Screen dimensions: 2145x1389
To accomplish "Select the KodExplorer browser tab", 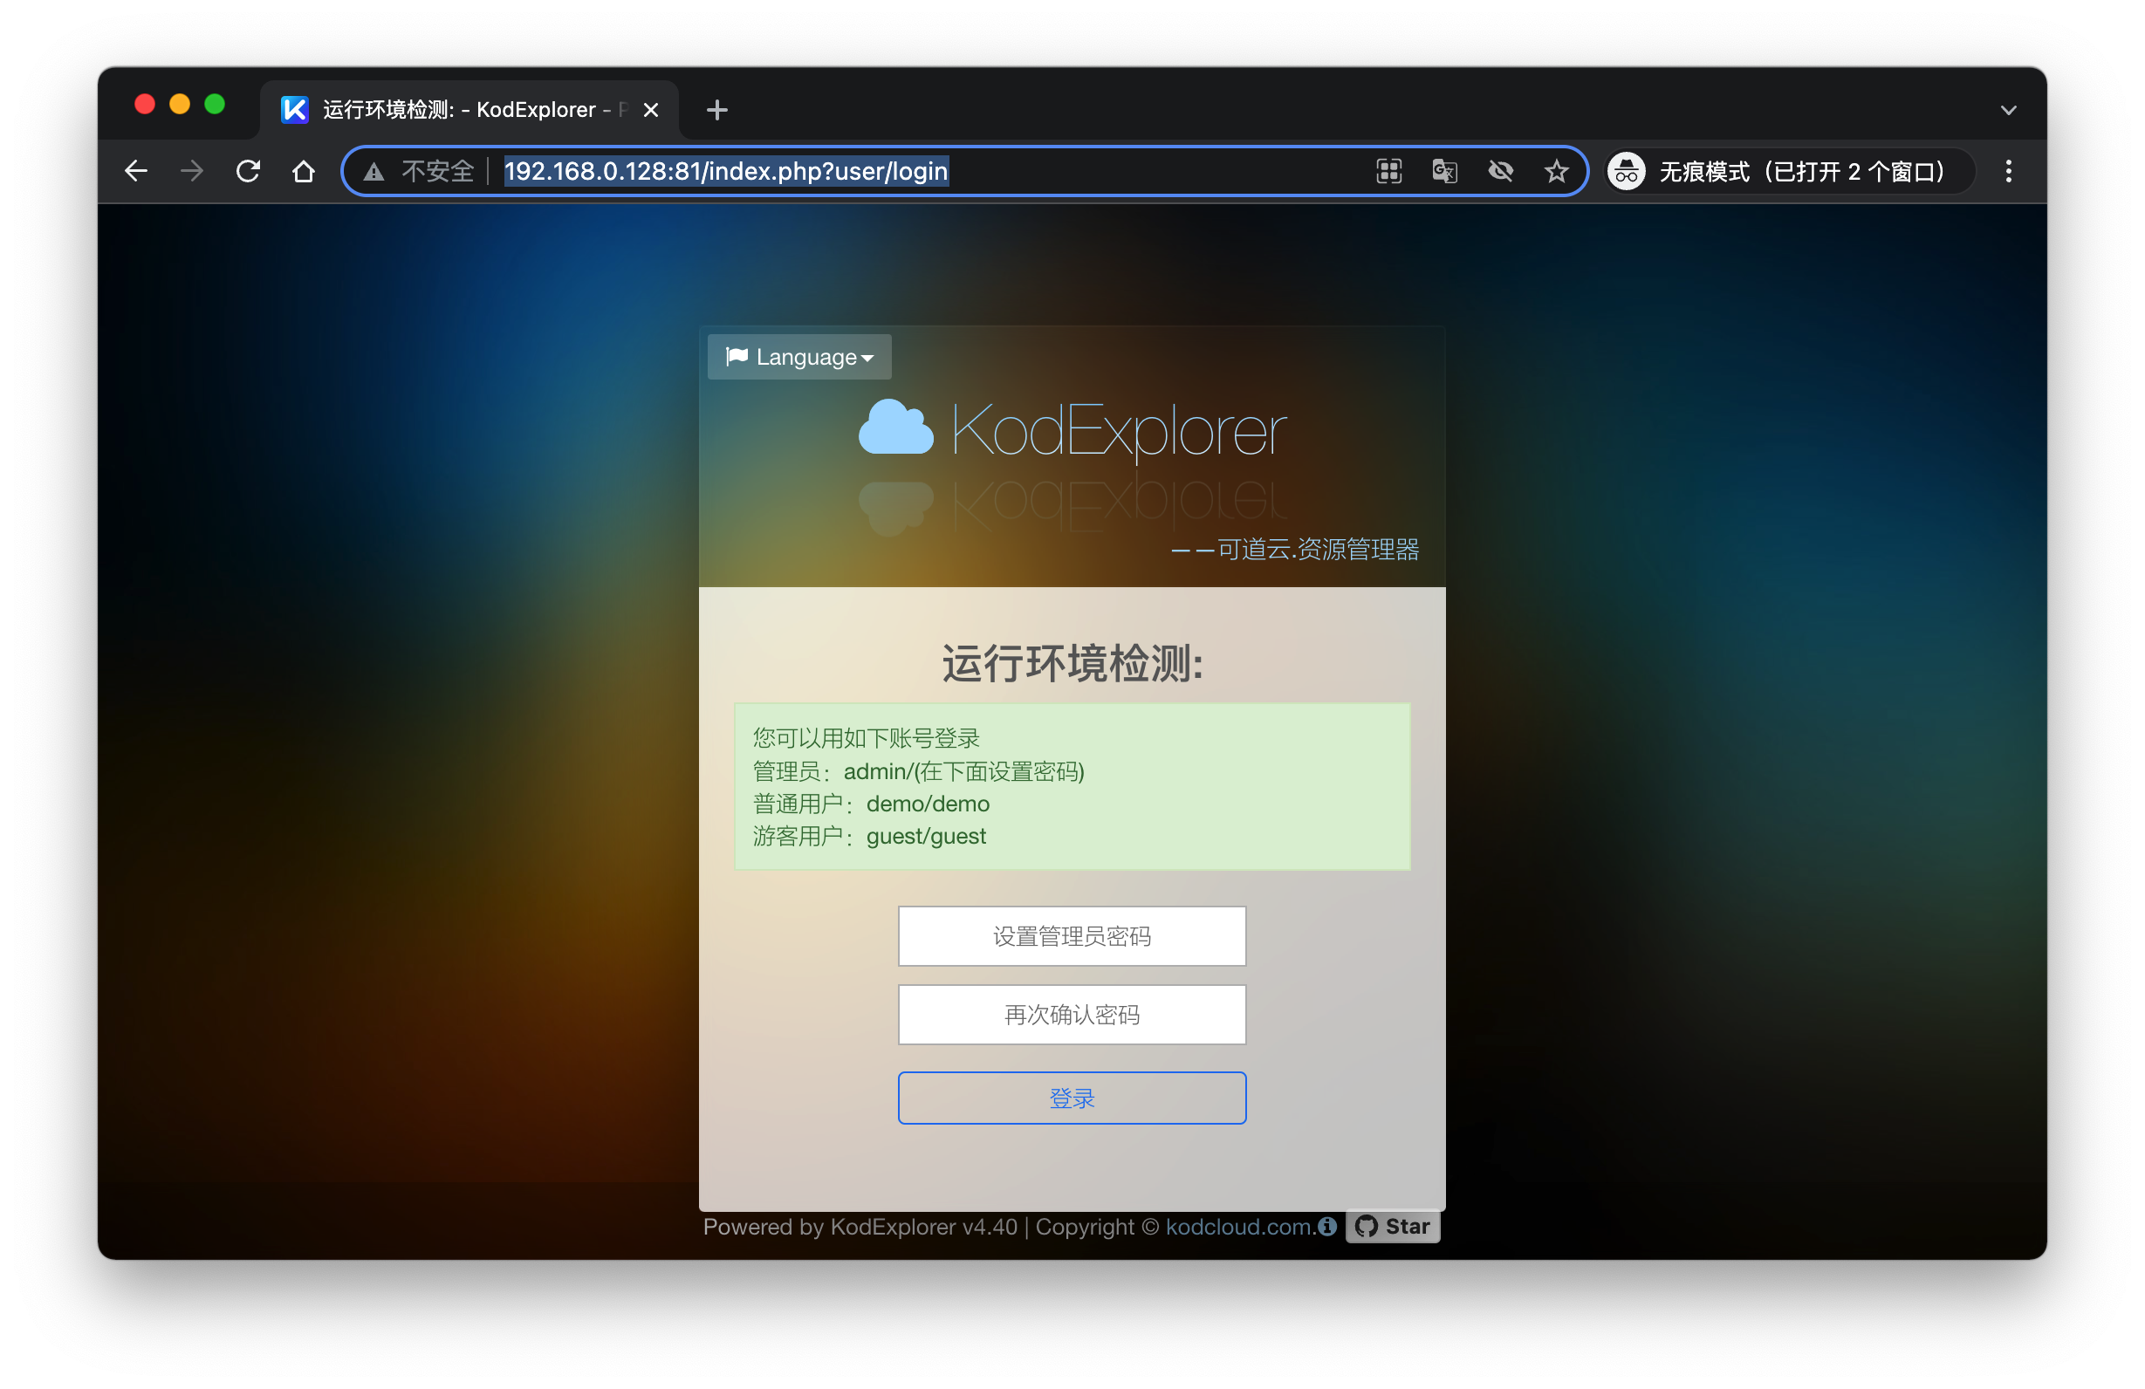I will click(460, 110).
